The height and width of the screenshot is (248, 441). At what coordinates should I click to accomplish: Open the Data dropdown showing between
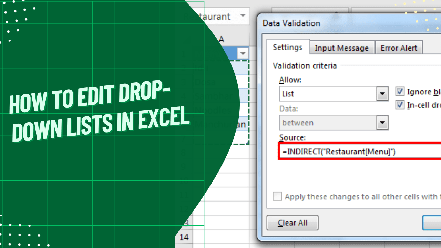(382, 123)
